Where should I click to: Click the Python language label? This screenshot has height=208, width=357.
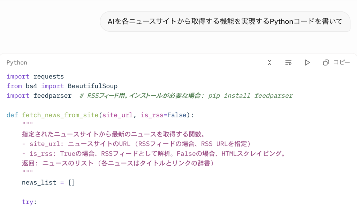pos(17,63)
